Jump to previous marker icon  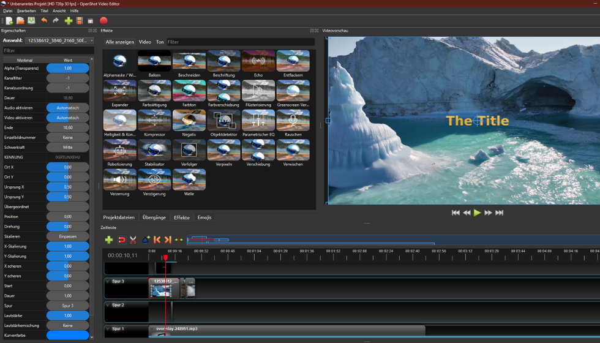157,239
